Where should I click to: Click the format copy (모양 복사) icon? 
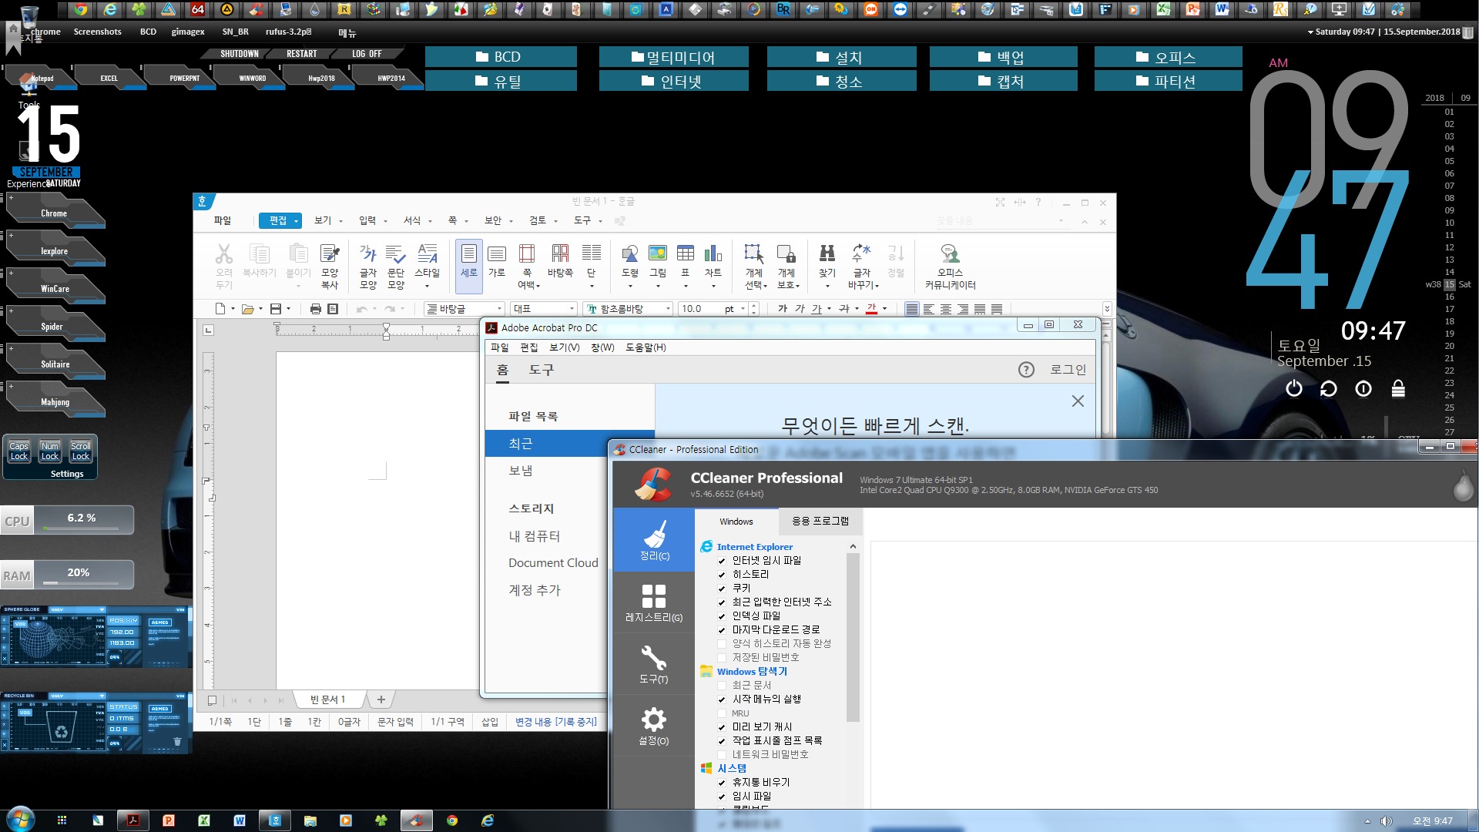pos(330,266)
